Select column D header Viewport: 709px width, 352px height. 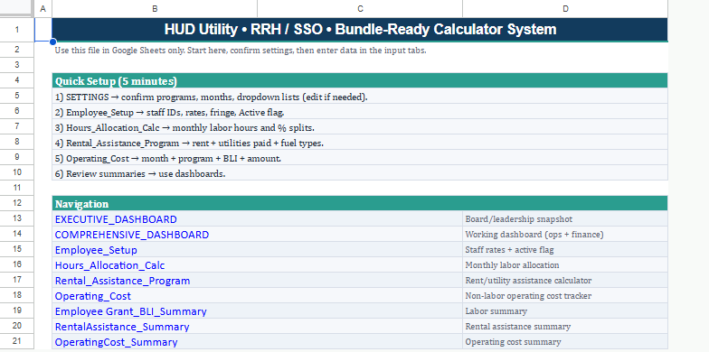click(565, 9)
